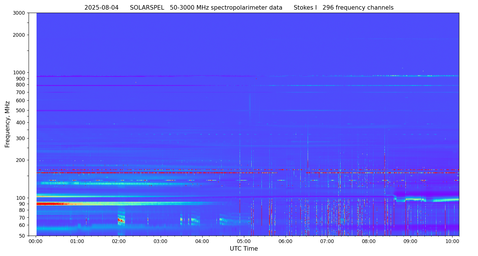This screenshot has width=478, height=256.
Task: Select the Stokes I text in the title
Action: coord(305,8)
